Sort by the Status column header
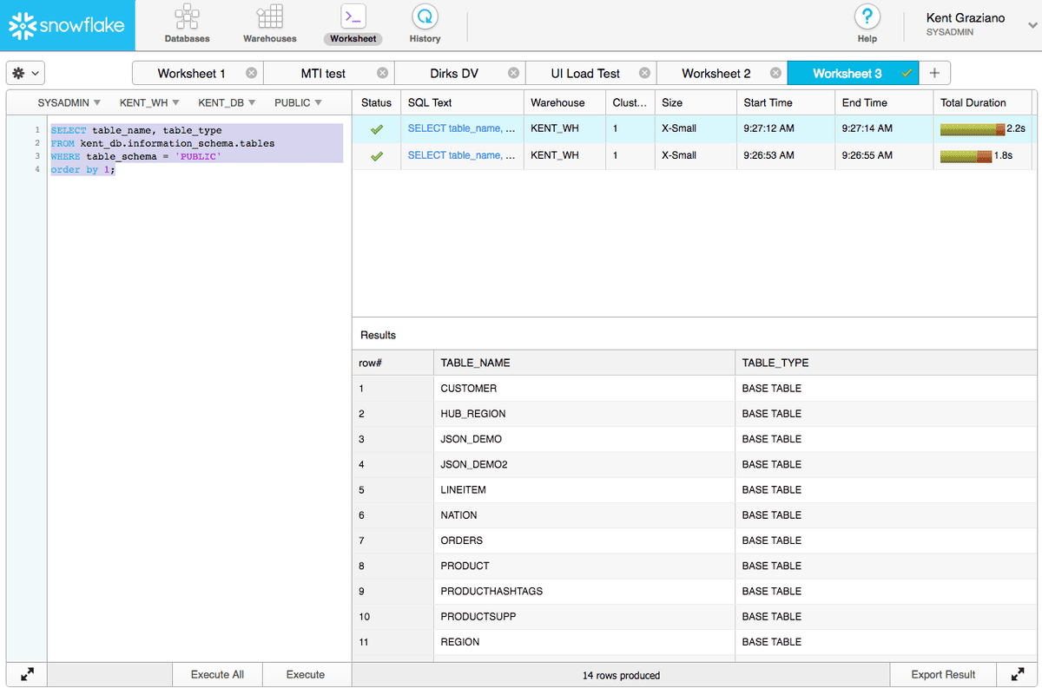1042x688 pixels. pos(376,102)
